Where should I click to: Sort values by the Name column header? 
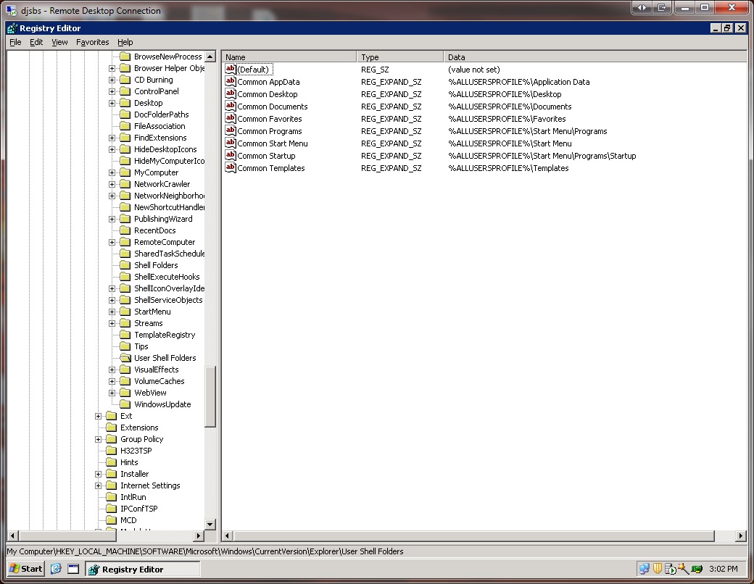[x=289, y=57]
